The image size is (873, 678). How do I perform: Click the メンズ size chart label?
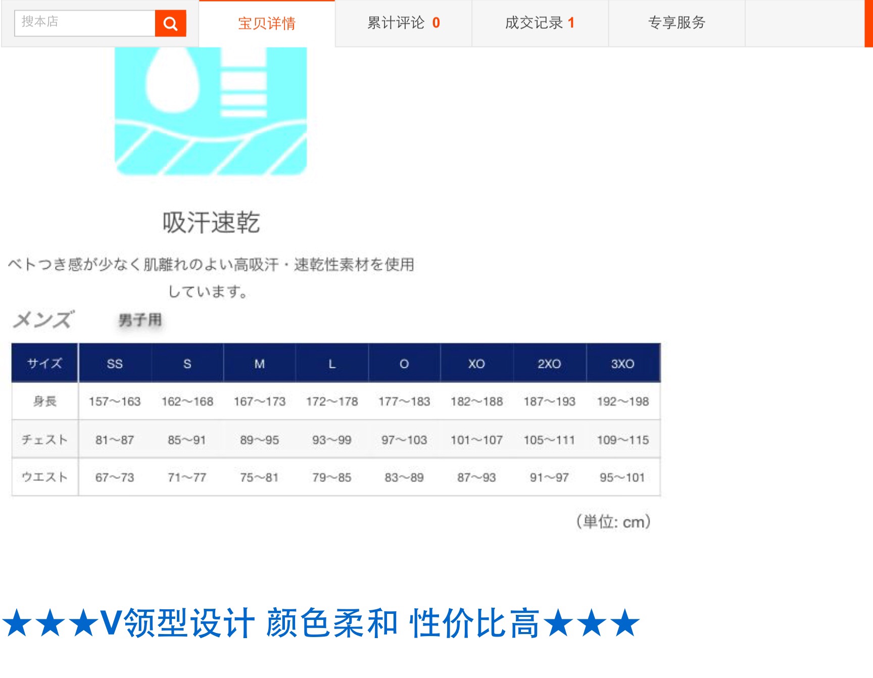click(43, 320)
